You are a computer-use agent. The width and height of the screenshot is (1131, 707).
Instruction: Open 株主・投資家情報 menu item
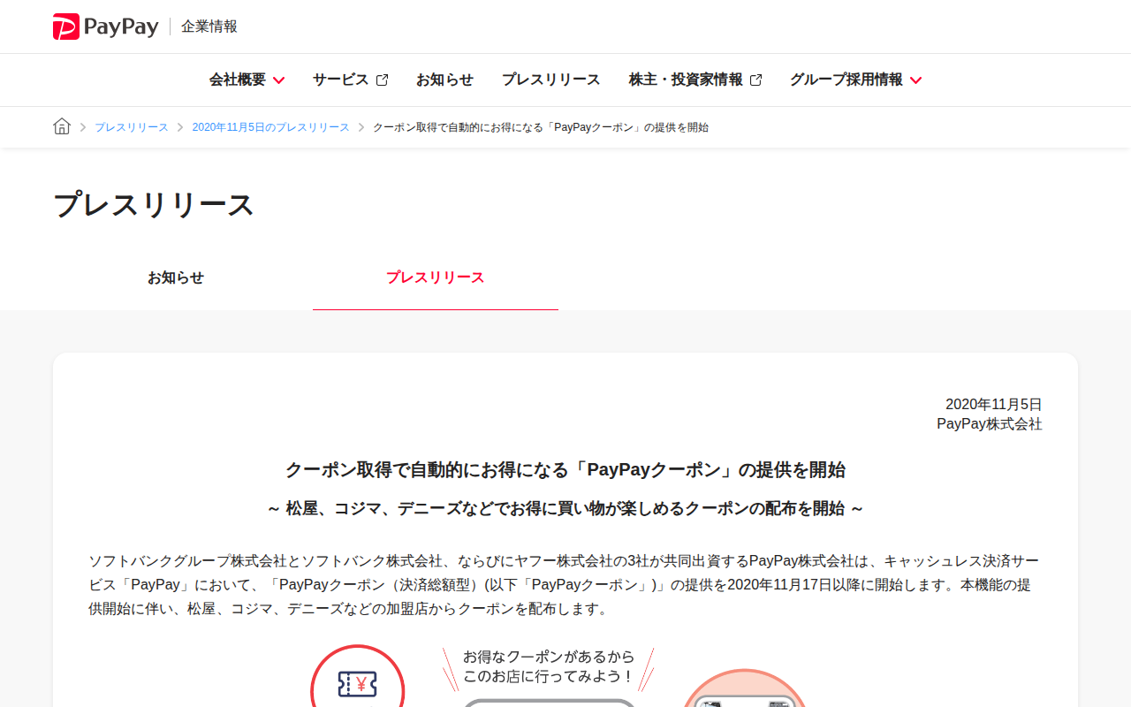pyautogui.click(x=695, y=80)
